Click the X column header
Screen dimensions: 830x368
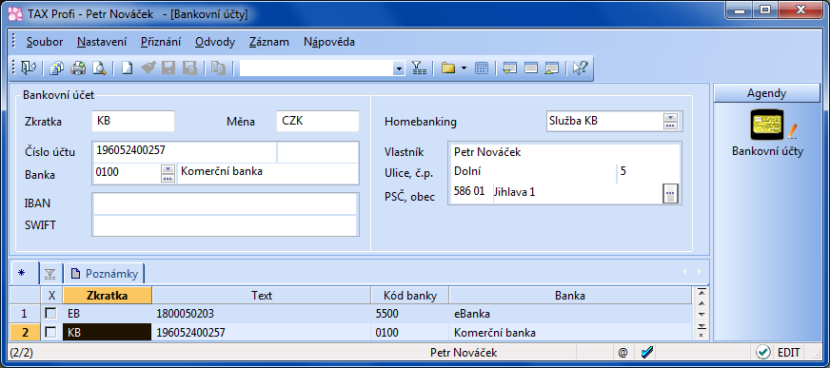pyautogui.click(x=51, y=296)
